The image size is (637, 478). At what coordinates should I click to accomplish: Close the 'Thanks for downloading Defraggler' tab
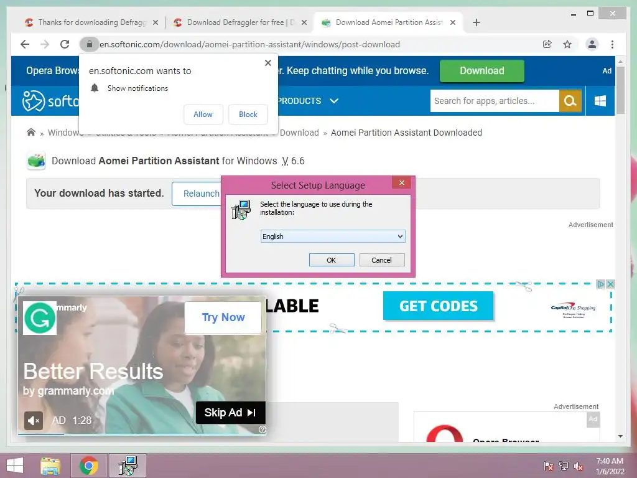click(155, 23)
